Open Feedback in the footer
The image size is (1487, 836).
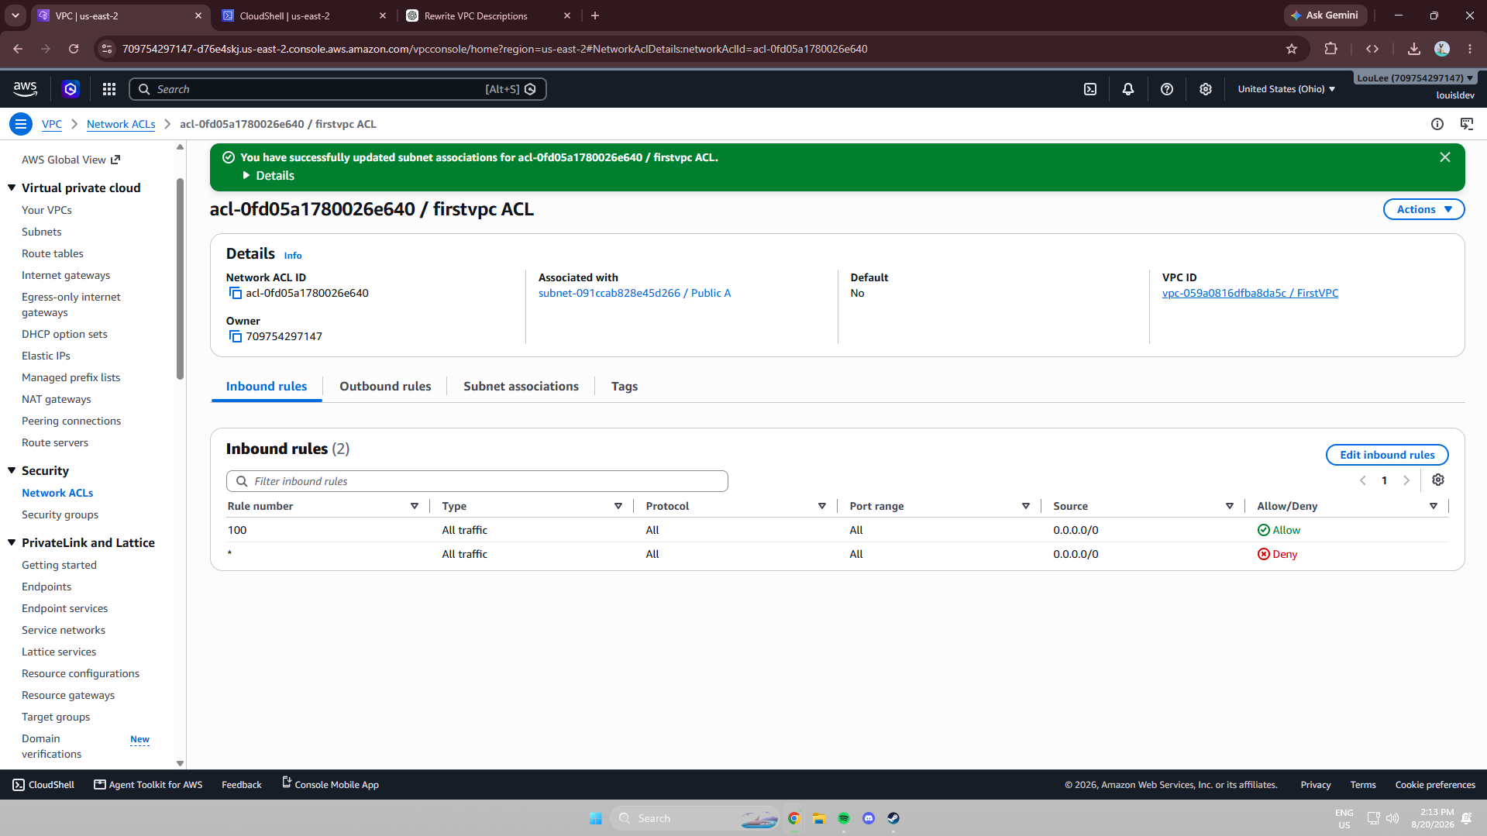coord(242,785)
